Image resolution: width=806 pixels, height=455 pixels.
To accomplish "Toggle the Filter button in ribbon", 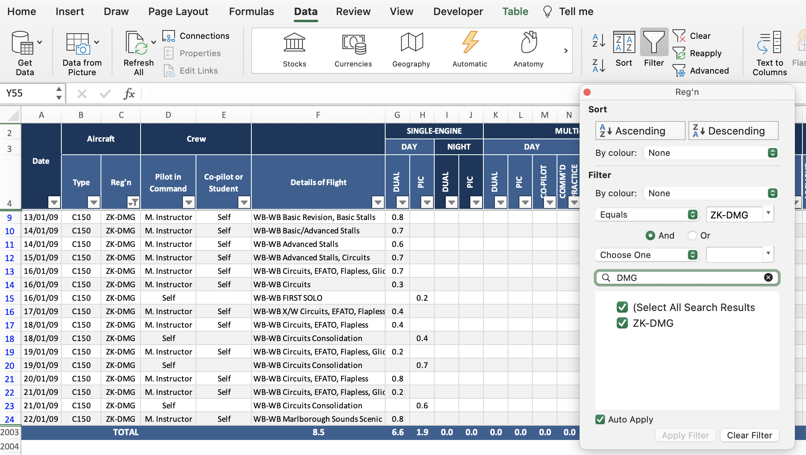I will coord(654,49).
